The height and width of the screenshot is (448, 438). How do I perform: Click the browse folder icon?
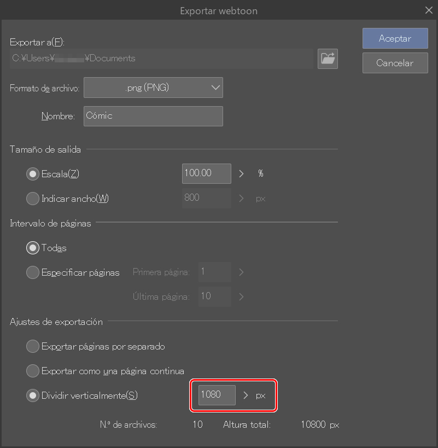tap(328, 59)
